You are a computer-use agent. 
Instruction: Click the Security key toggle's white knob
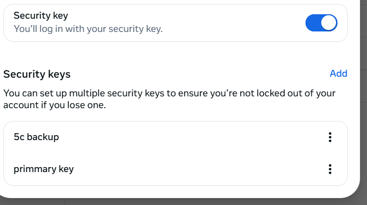[329, 23]
